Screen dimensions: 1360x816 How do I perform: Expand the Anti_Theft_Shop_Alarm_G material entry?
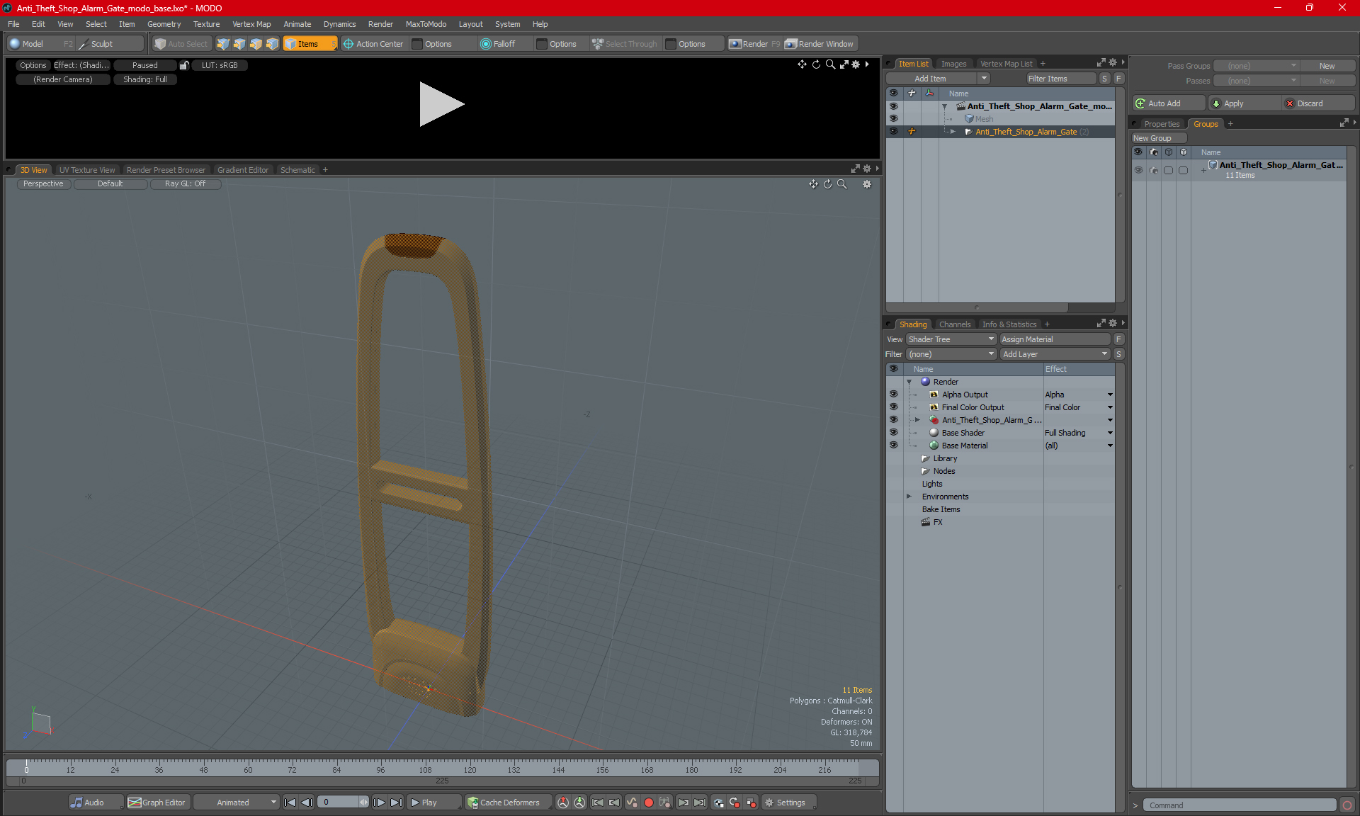(x=918, y=419)
